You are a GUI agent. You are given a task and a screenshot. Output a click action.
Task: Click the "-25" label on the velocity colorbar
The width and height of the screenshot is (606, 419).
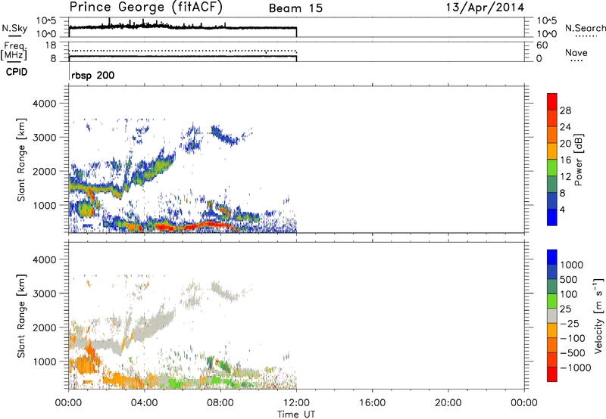tap(570, 324)
